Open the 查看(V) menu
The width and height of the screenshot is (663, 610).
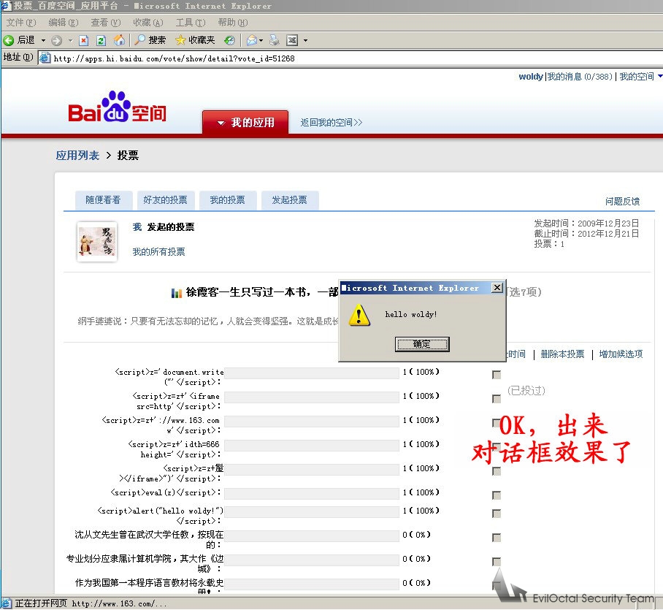[106, 23]
